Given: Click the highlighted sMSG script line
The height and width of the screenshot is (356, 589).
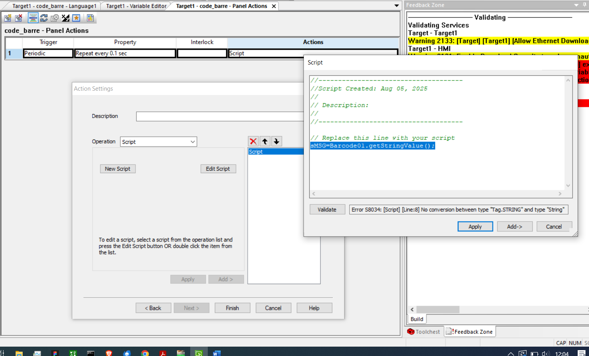Looking at the screenshot, I should [373, 146].
